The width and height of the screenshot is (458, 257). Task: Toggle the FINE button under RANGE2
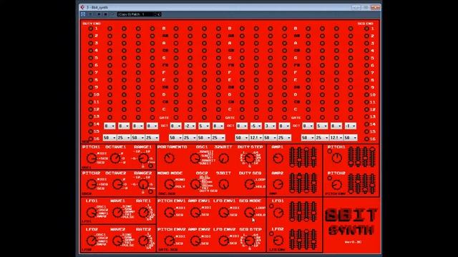(x=150, y=191)
